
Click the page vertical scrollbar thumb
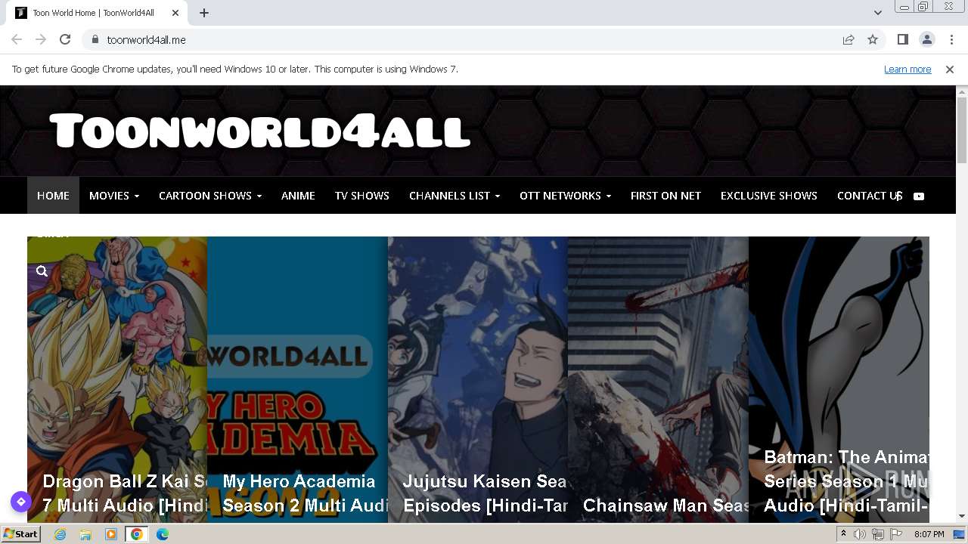click(x=962, y=130)
